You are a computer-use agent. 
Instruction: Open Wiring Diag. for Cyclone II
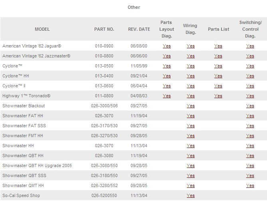[x=190, y=86]
